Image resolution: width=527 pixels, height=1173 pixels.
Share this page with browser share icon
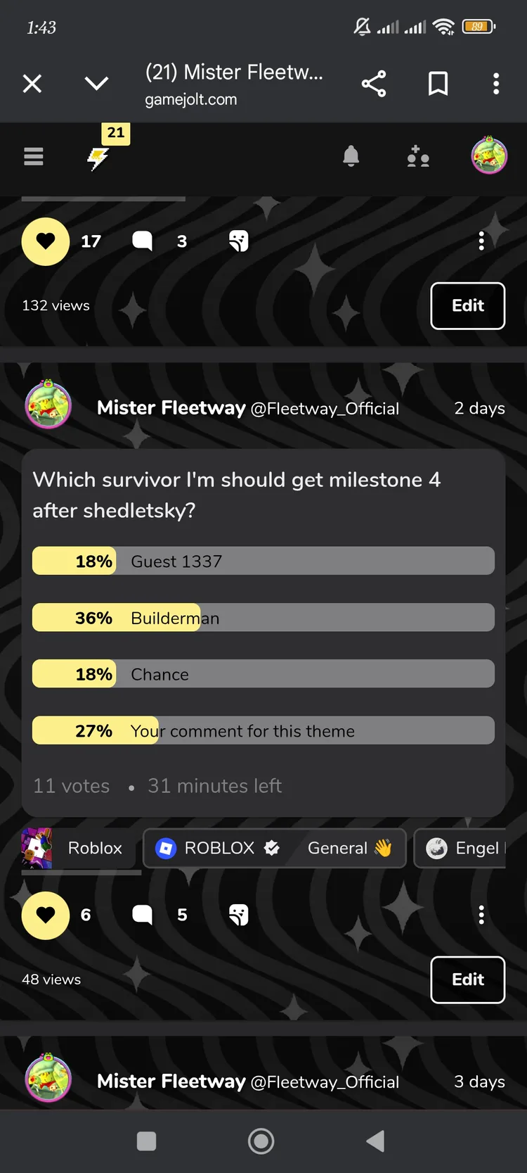pyautogui.click(x=374, y=84)
